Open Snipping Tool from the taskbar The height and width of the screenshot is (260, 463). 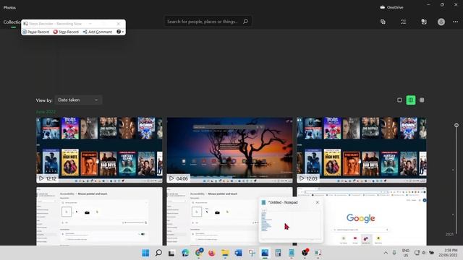252,253
